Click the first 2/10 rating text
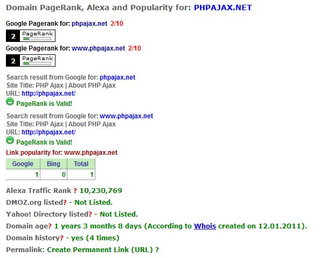This screenshot has width=328, height=258. [117, 23]
